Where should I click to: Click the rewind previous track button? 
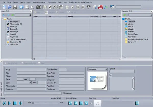pyautogui.click(x=4, y=103)
